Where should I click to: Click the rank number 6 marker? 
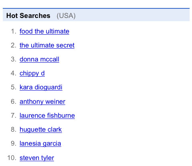point(14,102)
